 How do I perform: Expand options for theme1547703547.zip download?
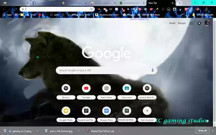pos(119,131)
